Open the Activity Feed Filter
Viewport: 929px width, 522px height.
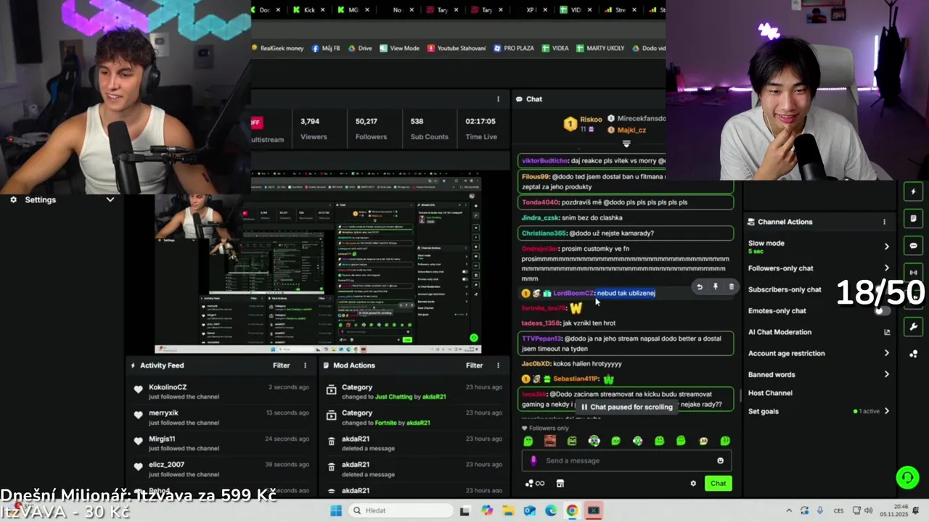point(281,365)
